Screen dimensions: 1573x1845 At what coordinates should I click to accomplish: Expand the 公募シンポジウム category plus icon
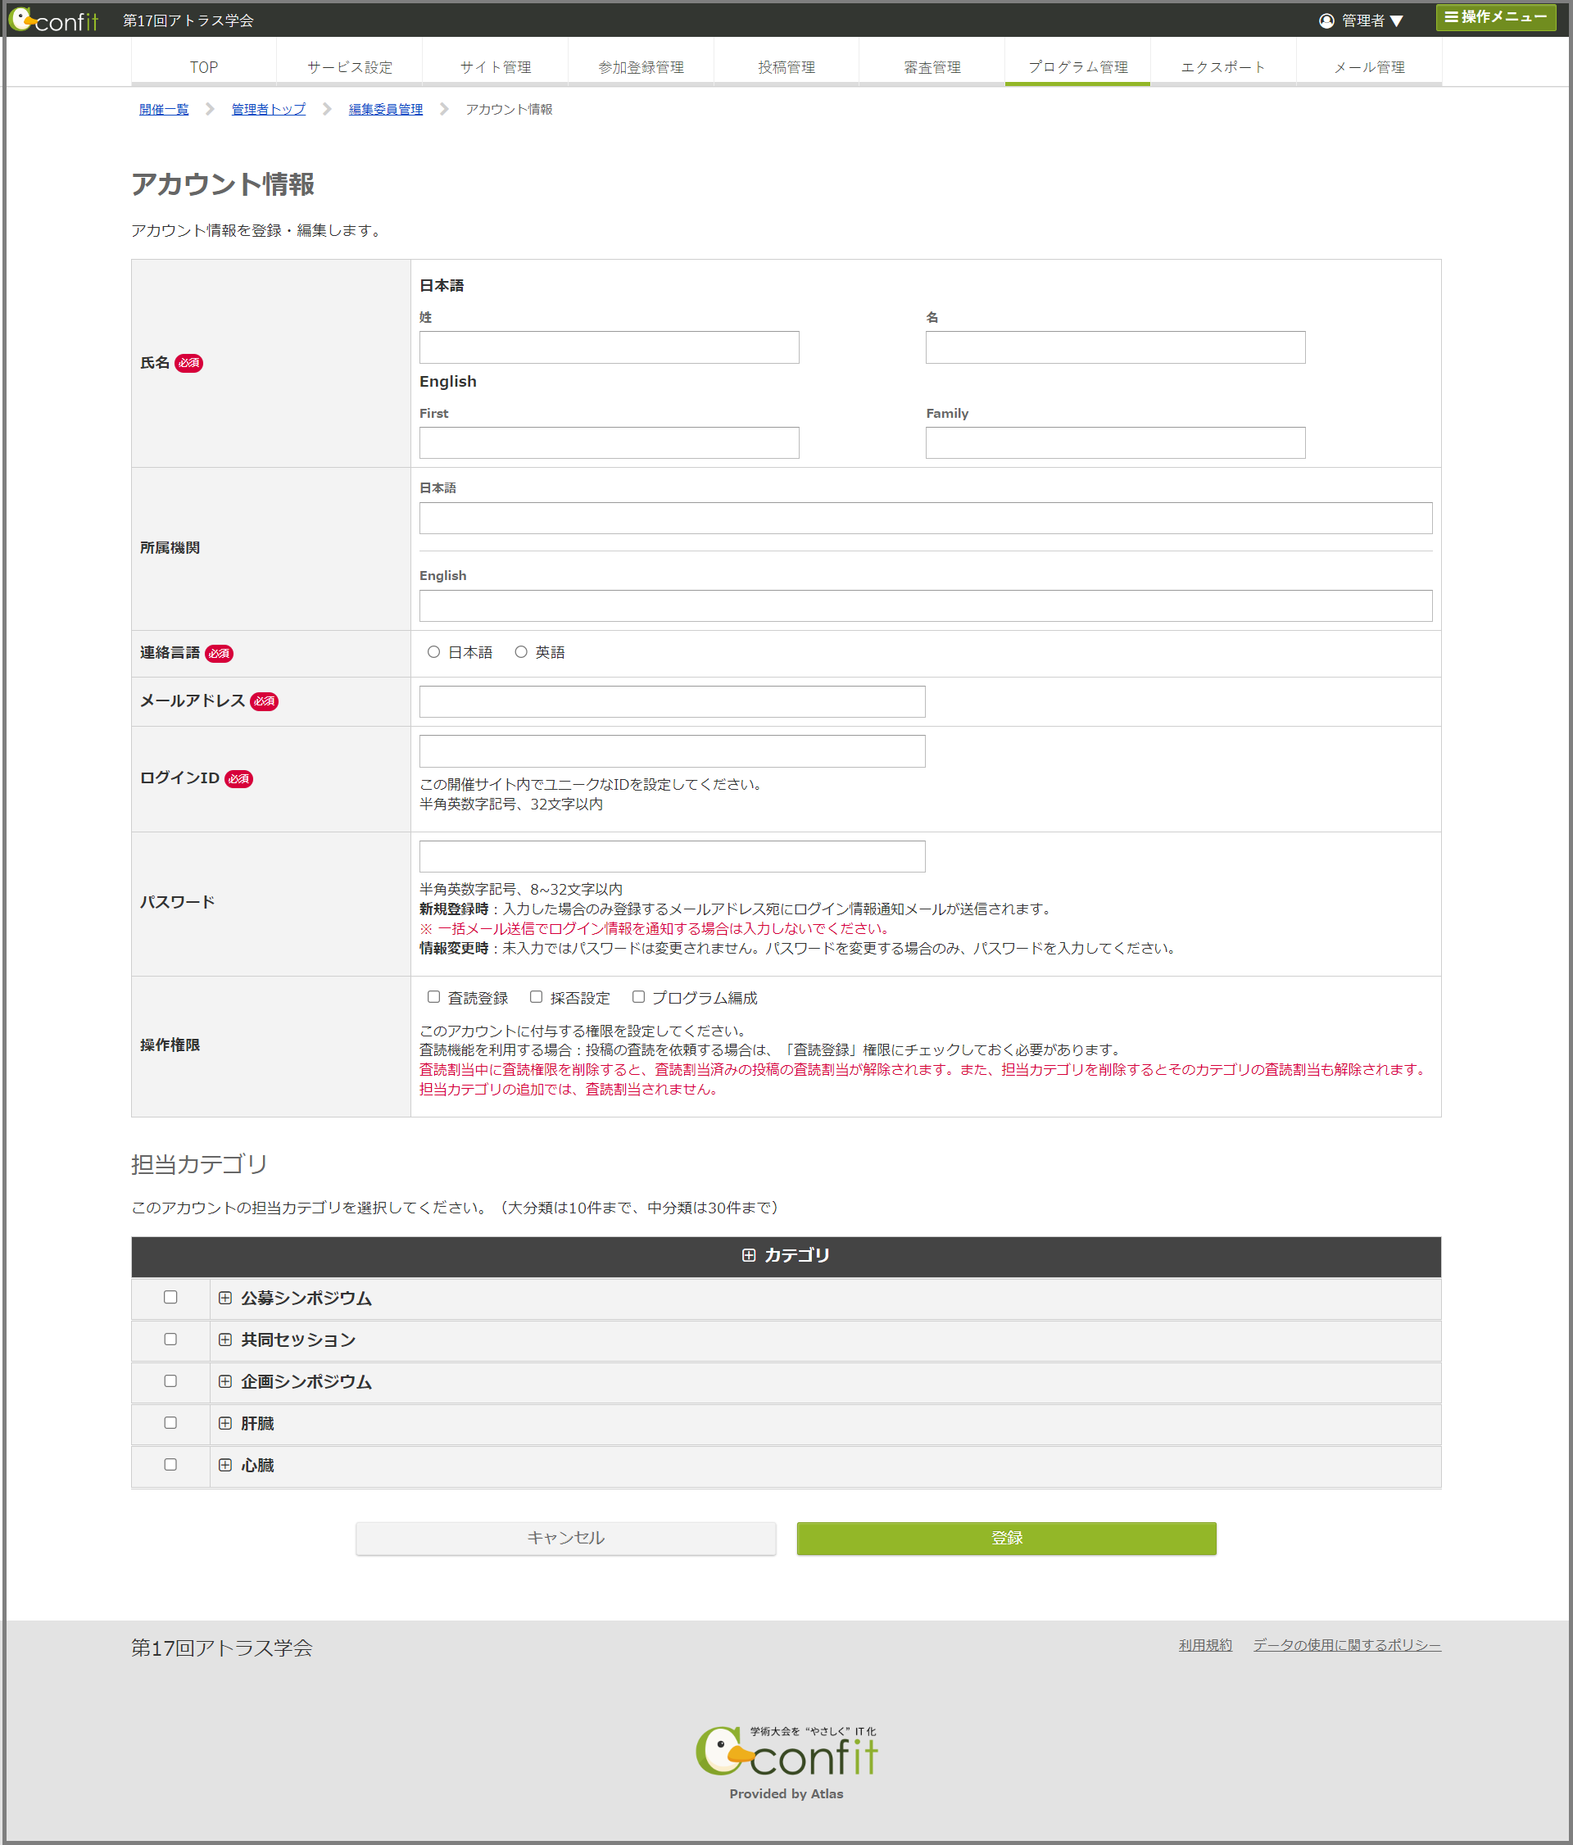click(225, 1298)
